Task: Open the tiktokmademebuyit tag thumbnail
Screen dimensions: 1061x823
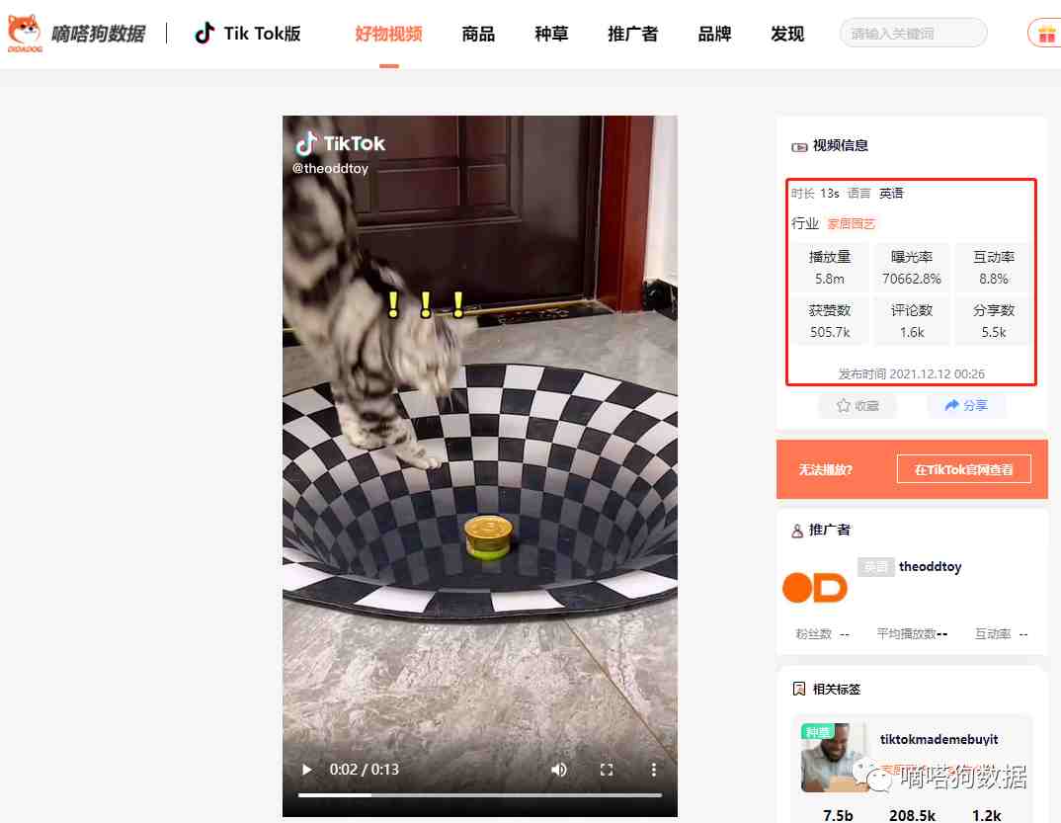Action: pyautogui.click(x=833, y=758)
